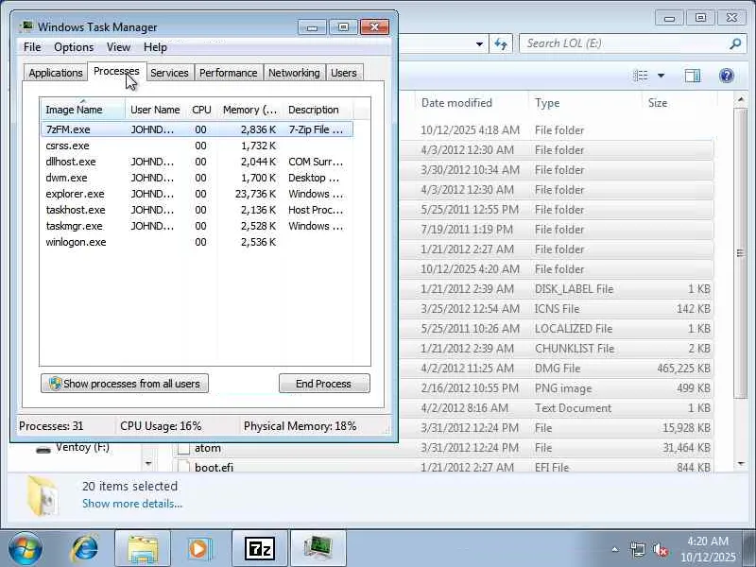Switch to the Services tab
Image resolution: width=756 pixels, height=567 pixels.
[169, 73]
